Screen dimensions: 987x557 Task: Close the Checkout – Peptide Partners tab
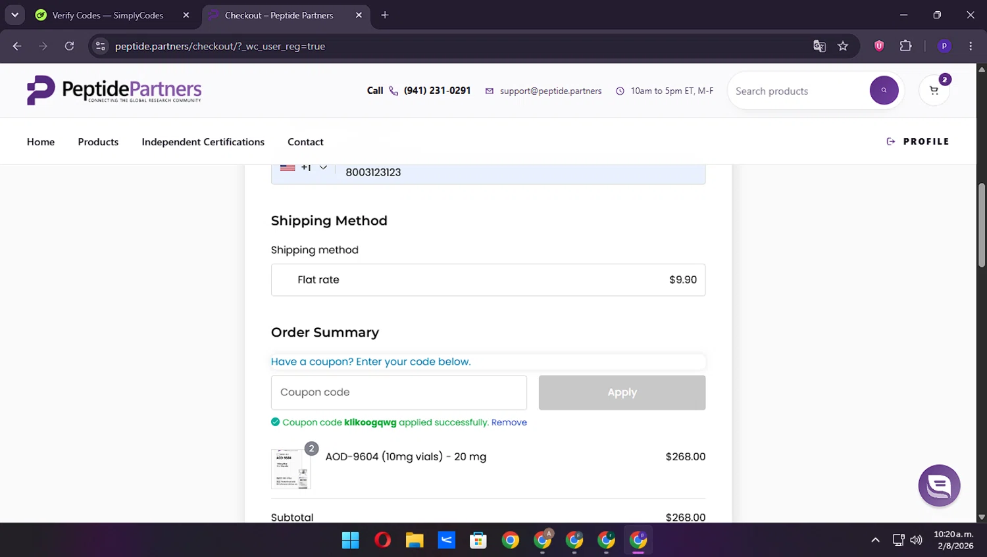point(359,15)
